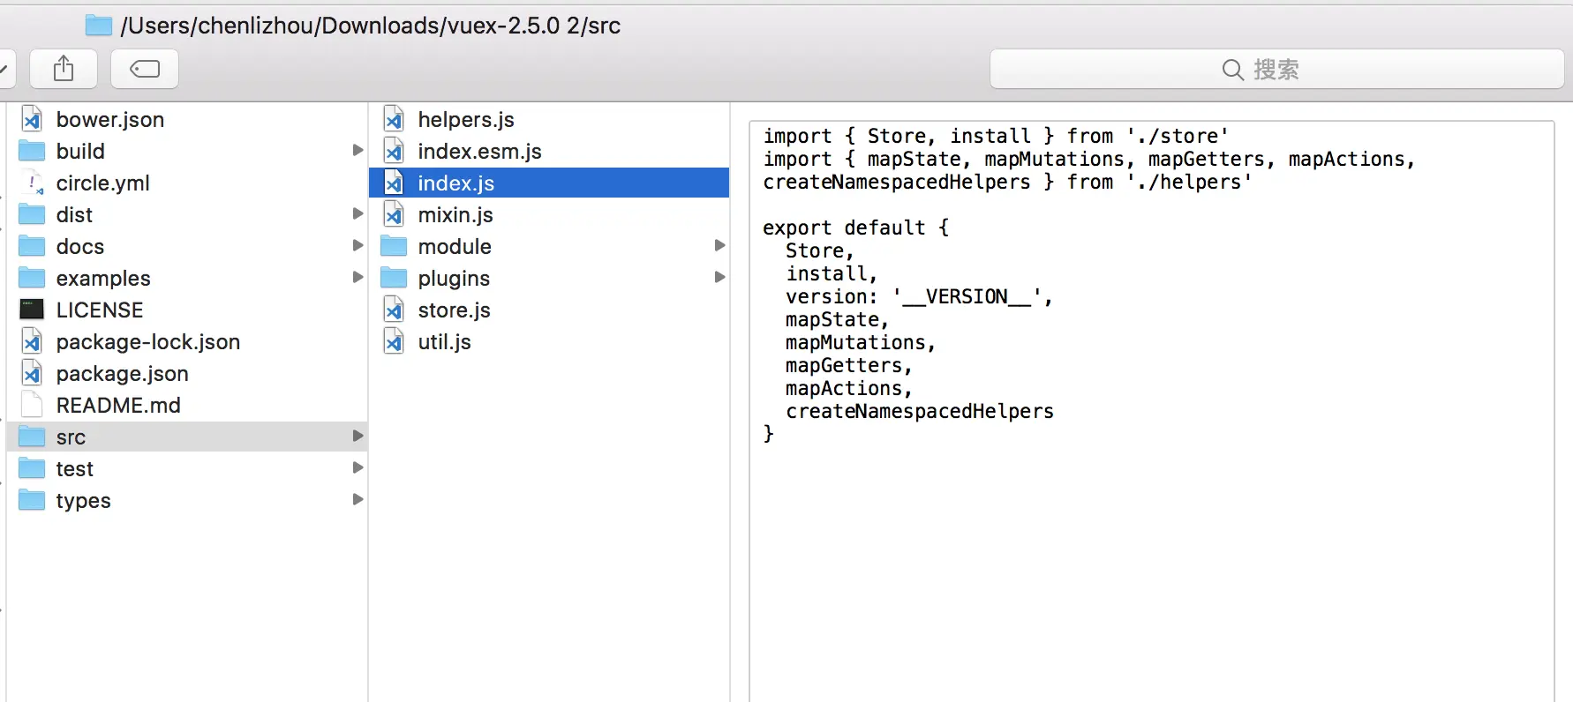Click 'createNamespacedHelpers' in the export block

[x=920, y=411]
